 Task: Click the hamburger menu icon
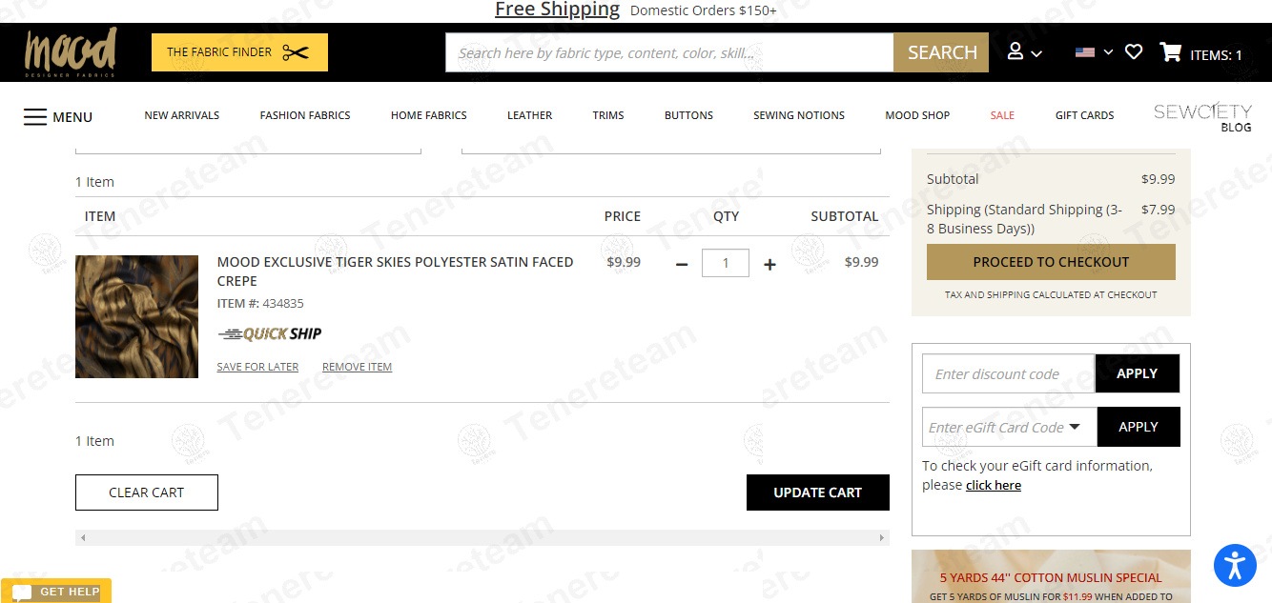tap(35, 117)
